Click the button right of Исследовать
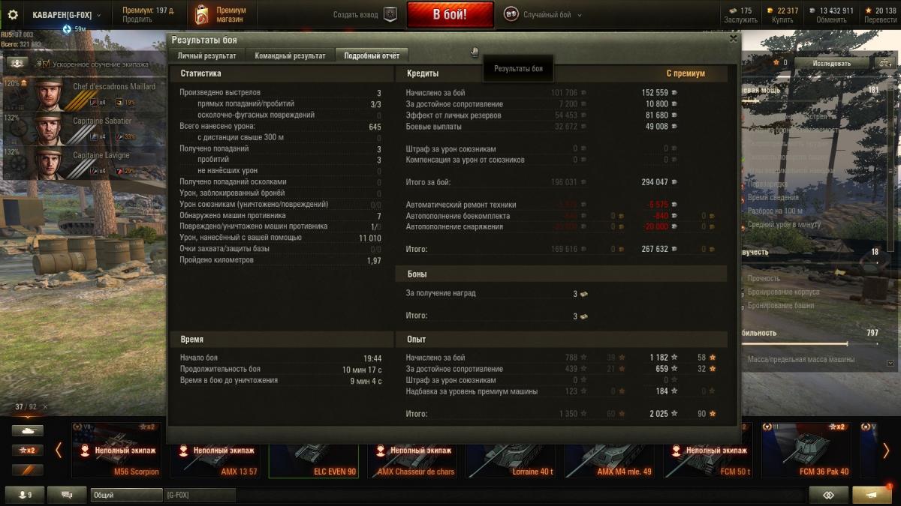The height and width of the screenshot is (506, 901). [x=884, y=63]
